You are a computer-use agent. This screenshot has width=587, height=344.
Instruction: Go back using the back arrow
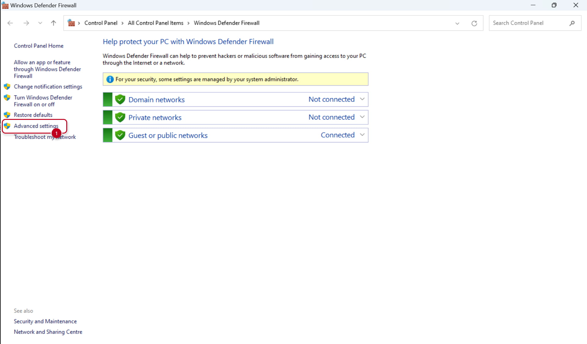[x=10, y=23]
